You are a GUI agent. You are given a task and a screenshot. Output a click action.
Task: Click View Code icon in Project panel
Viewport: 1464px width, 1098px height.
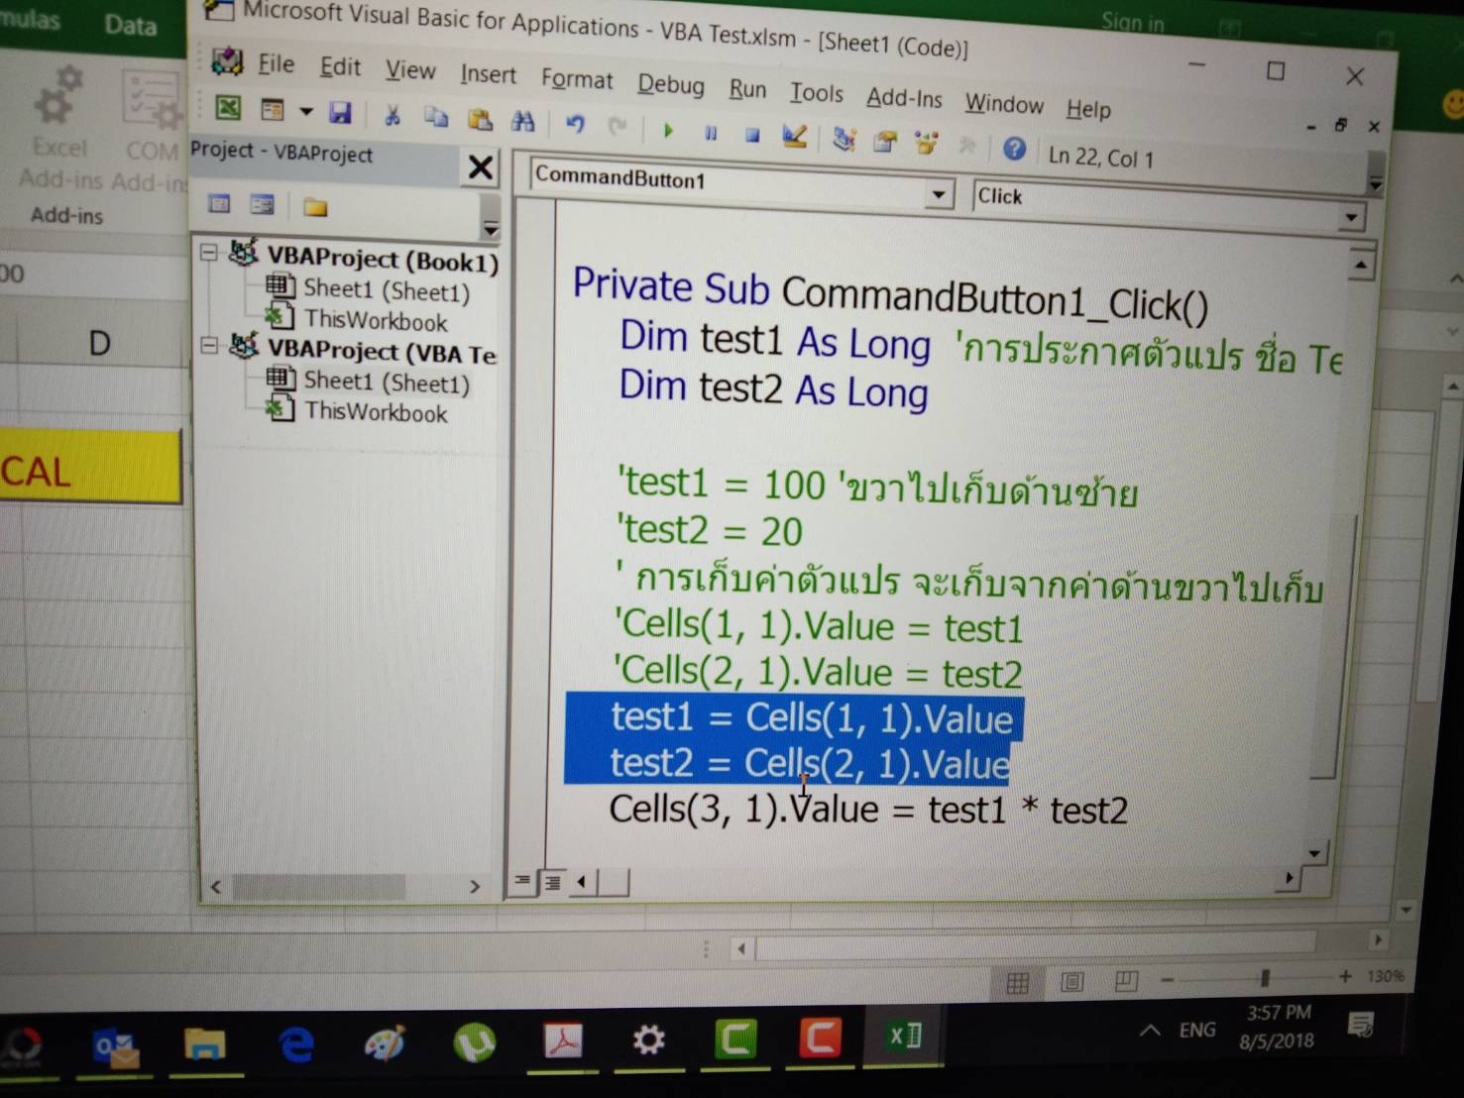219,204
